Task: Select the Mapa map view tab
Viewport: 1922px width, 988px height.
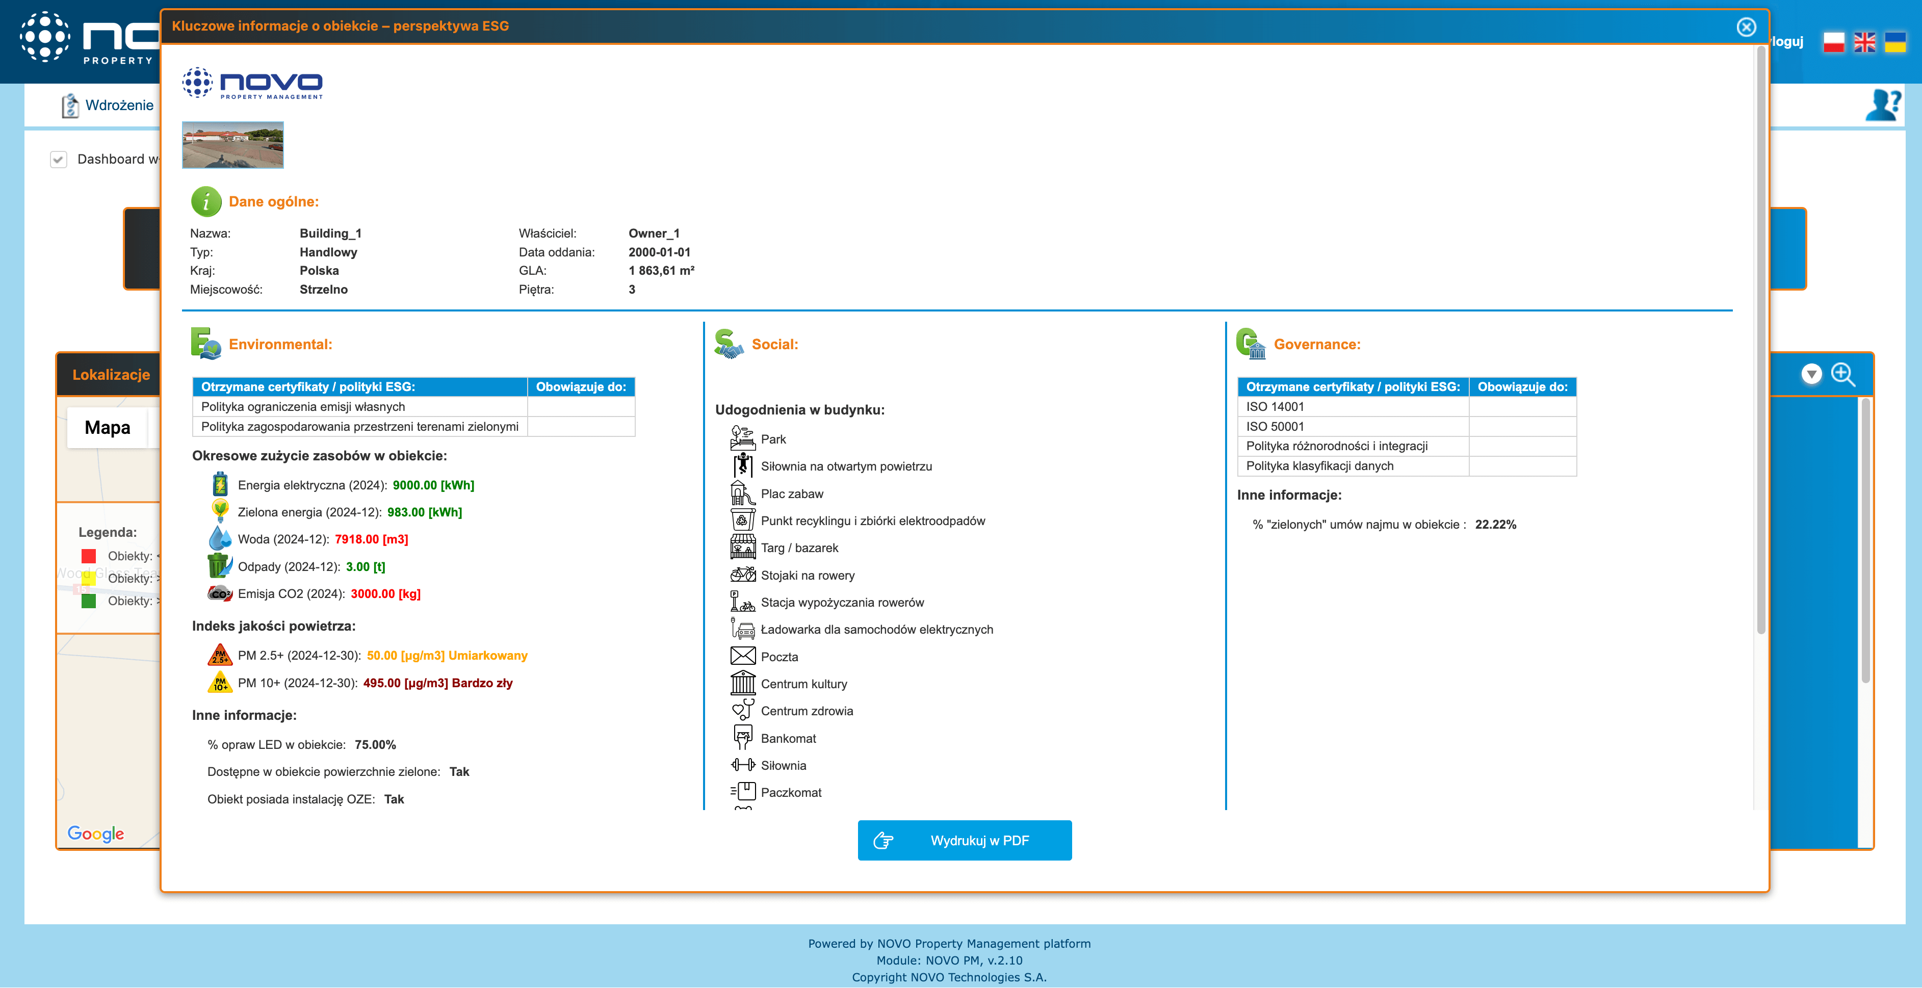Action: click(108, 428)
